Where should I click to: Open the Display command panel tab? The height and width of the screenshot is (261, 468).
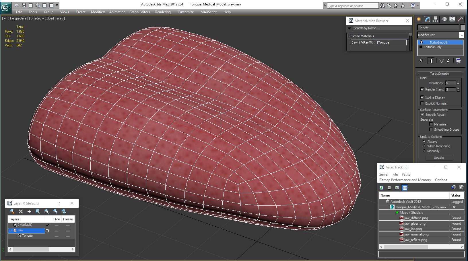452,19
